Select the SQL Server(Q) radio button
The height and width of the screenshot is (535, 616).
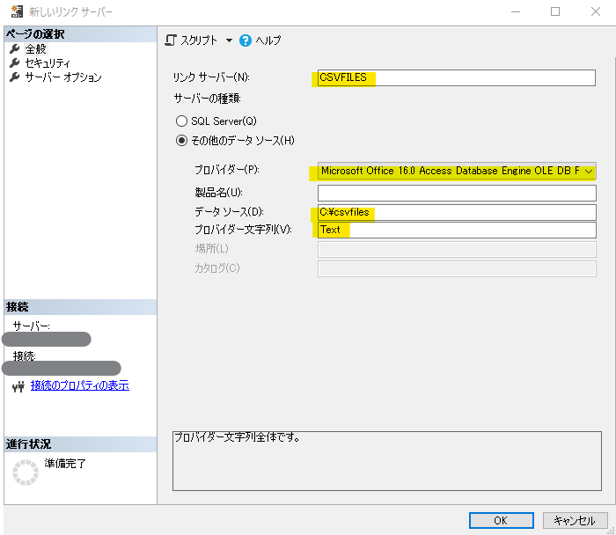[x=182, y=121]
